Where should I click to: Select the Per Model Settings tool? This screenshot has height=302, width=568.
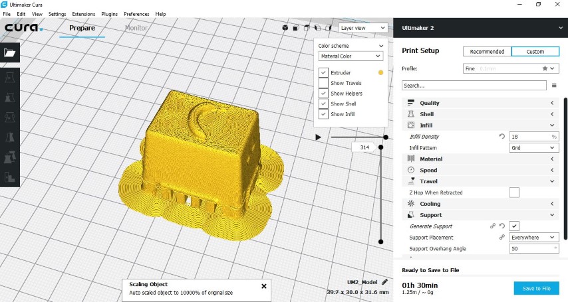tap(10, 157)
